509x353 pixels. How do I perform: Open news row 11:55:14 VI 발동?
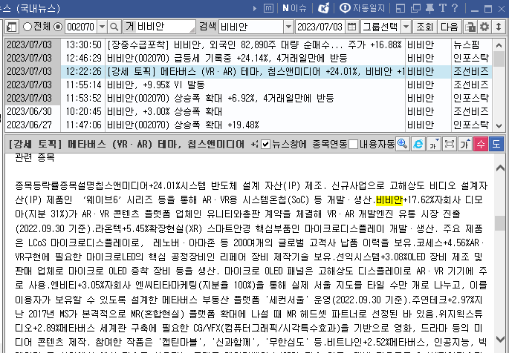(x=249, y=85)
